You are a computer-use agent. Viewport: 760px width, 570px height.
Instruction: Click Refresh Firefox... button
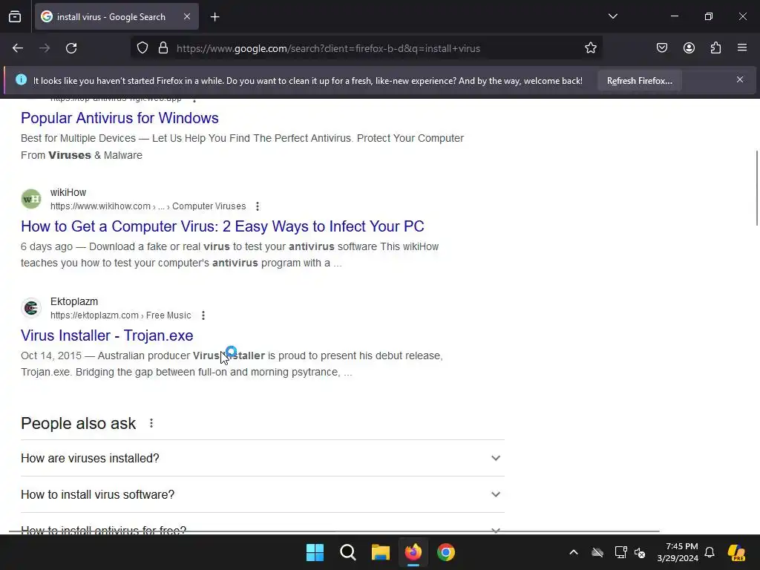pyautogui.click(x=639, y=81)
